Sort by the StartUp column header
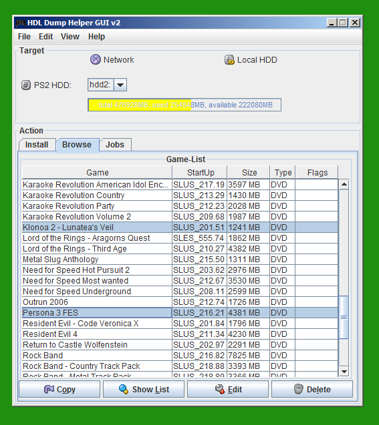 [x=200, y=173]
